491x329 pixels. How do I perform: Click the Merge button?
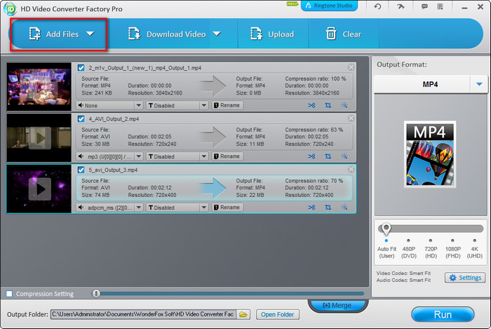coord(337,305)
